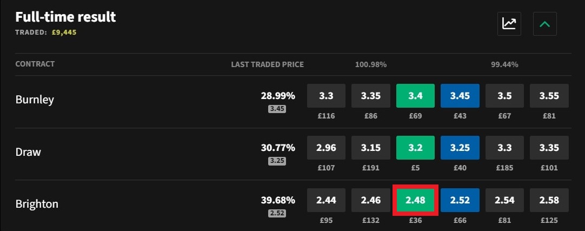
Task: Select Brighton 2.44 back price
Action: [327, 200]
